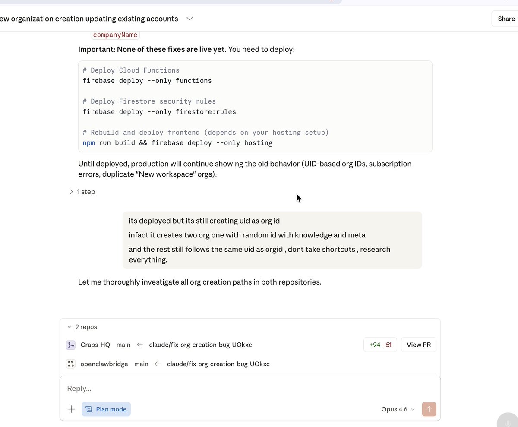
Task: Click the Crabs-HQ branch icon
Action: tap(70, 345)
